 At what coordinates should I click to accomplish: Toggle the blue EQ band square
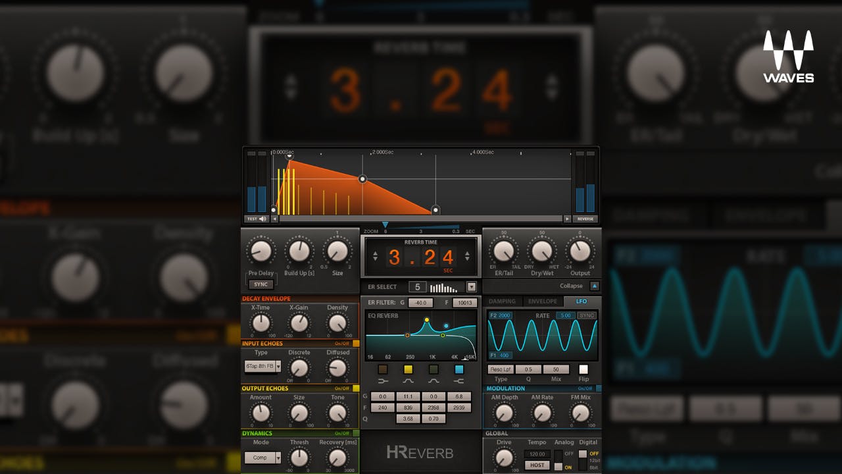(459, 369)
